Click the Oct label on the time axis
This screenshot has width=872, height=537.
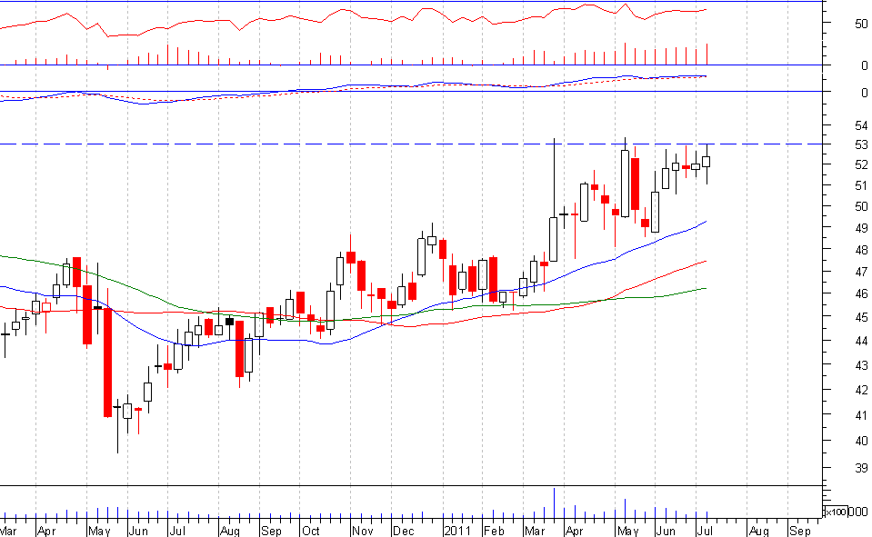[x=310, y=531]
